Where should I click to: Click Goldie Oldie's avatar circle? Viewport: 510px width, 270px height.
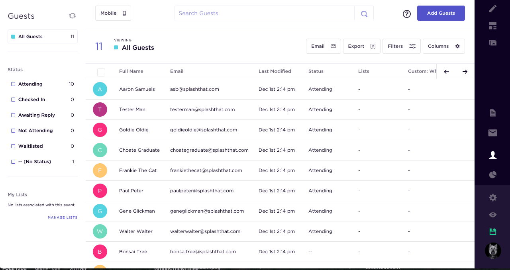[100, 130]
